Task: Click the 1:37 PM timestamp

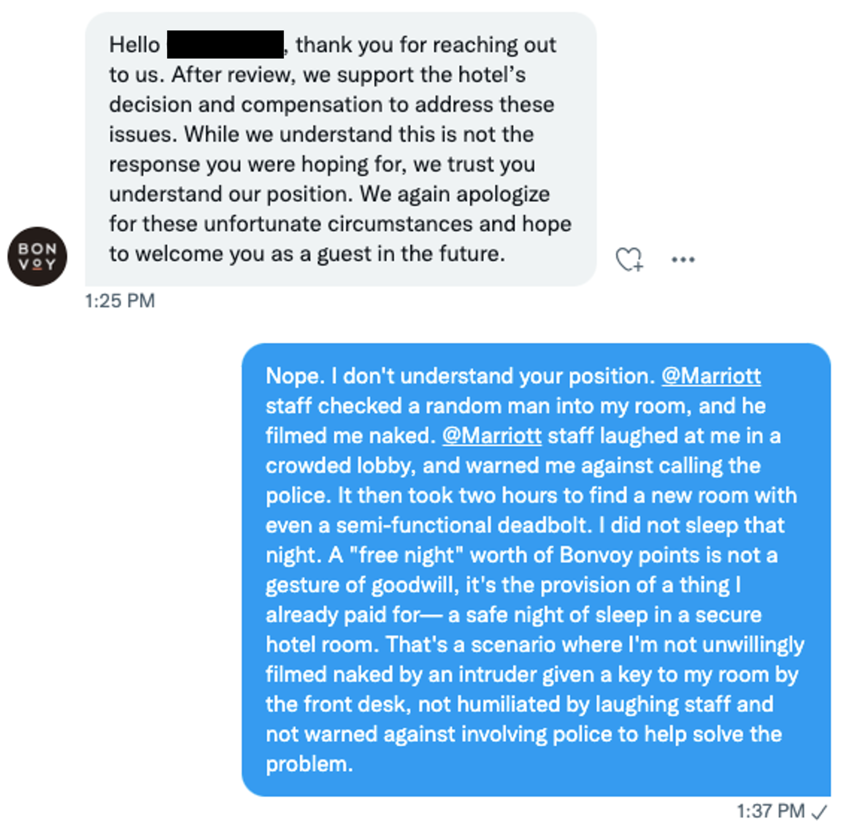Action: [x=770, y=812]
